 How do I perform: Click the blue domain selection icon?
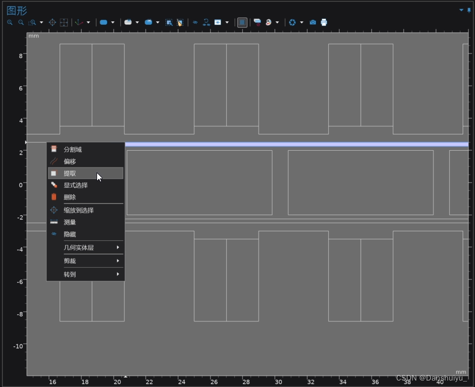(104, 22)
